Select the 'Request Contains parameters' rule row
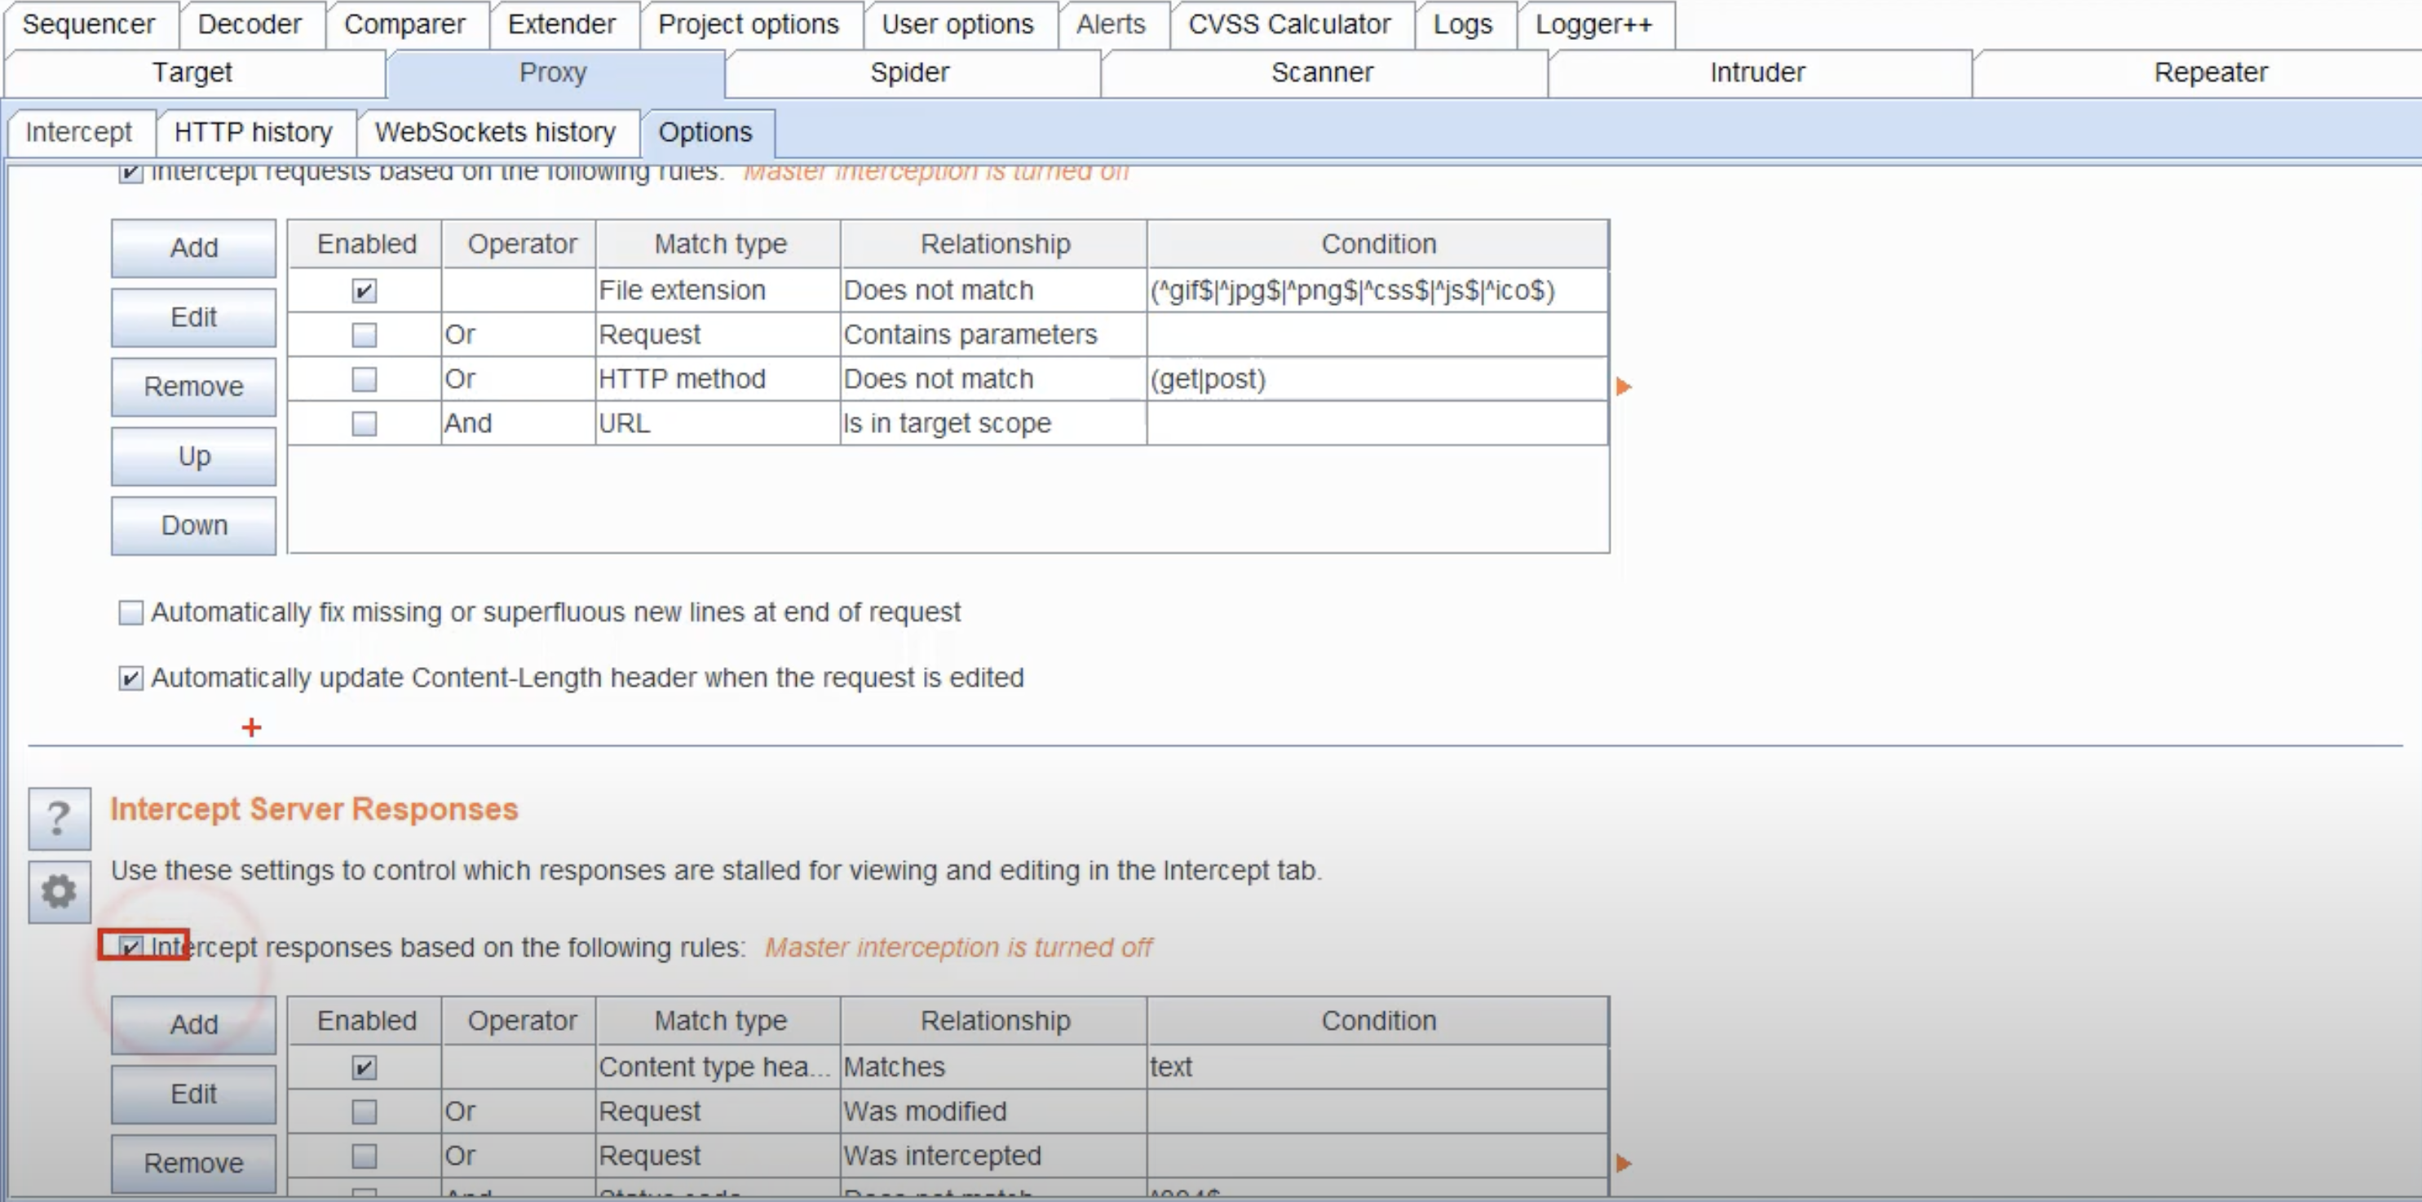 click(x=969, y=335)
